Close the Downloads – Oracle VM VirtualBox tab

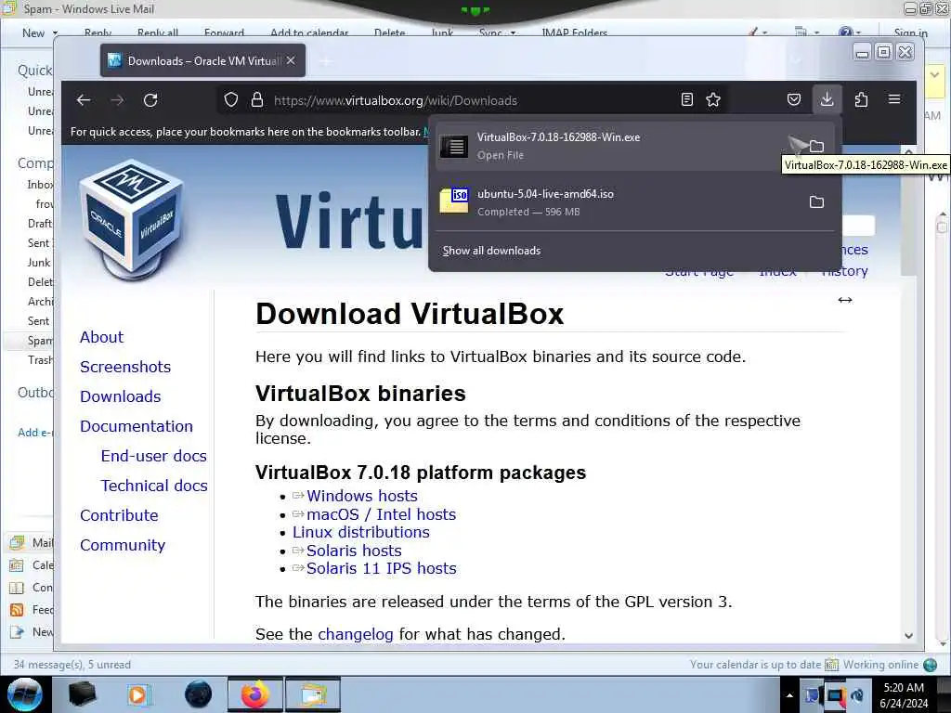(x=291, y=60)
